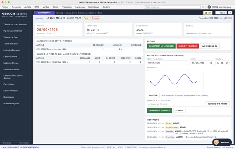Viewport: 235px width, 149px height.
Task: Open Tableau de bord direction in sidebar
Action: point(15,25)
